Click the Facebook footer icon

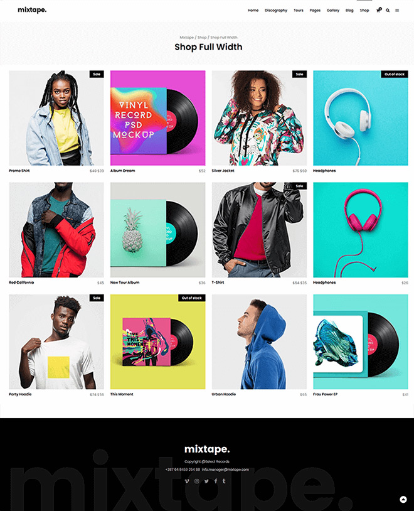click(216, 481)
